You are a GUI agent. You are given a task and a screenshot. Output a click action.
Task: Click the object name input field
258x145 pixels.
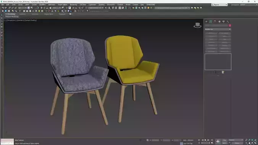pos(216,26)
